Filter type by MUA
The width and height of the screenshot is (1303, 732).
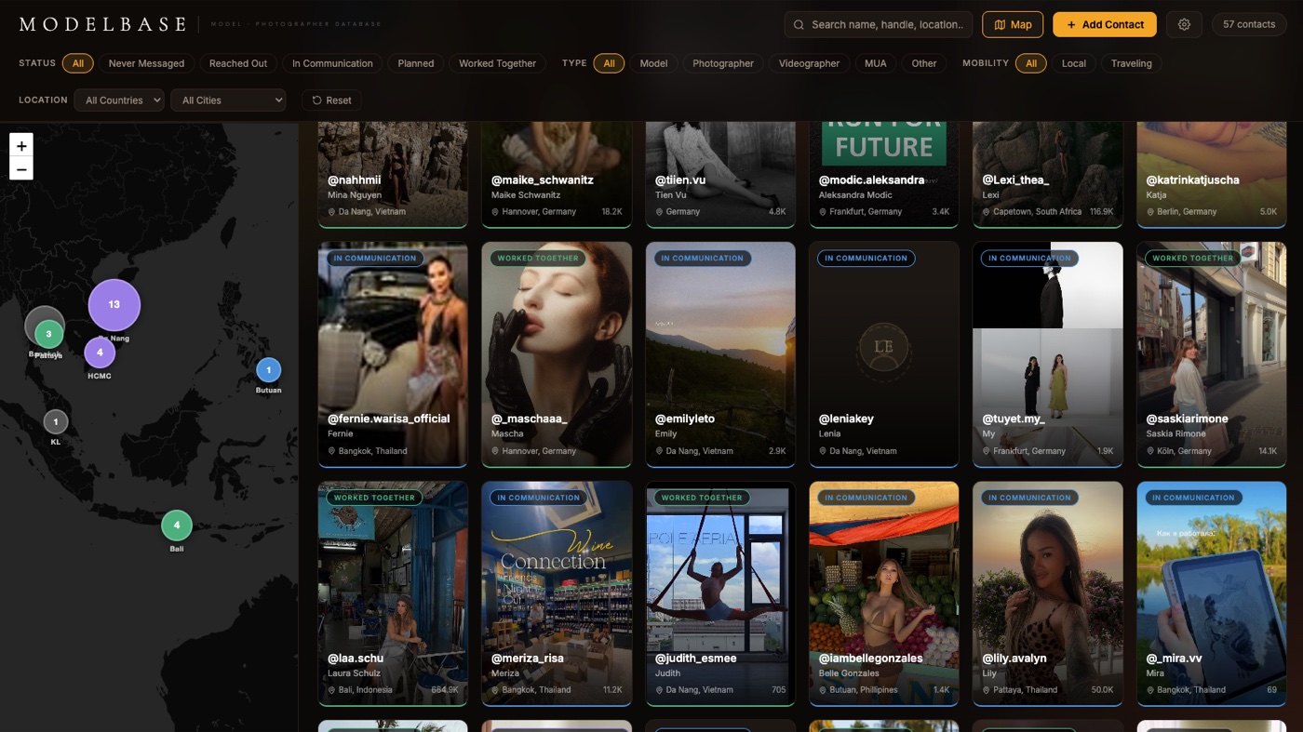click(x=875, y=63)
